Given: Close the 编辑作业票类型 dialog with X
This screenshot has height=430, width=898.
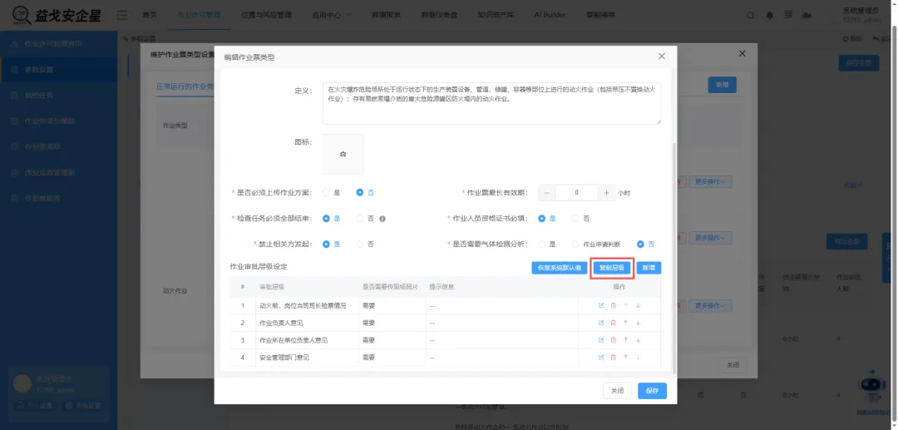Looking at the screenshot, I should point(662,56).
